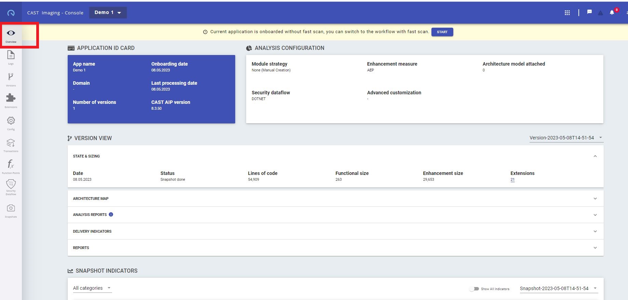Click CAST Imaging - Console title
This screenshot has width=628, height=300.
[55, 13]
